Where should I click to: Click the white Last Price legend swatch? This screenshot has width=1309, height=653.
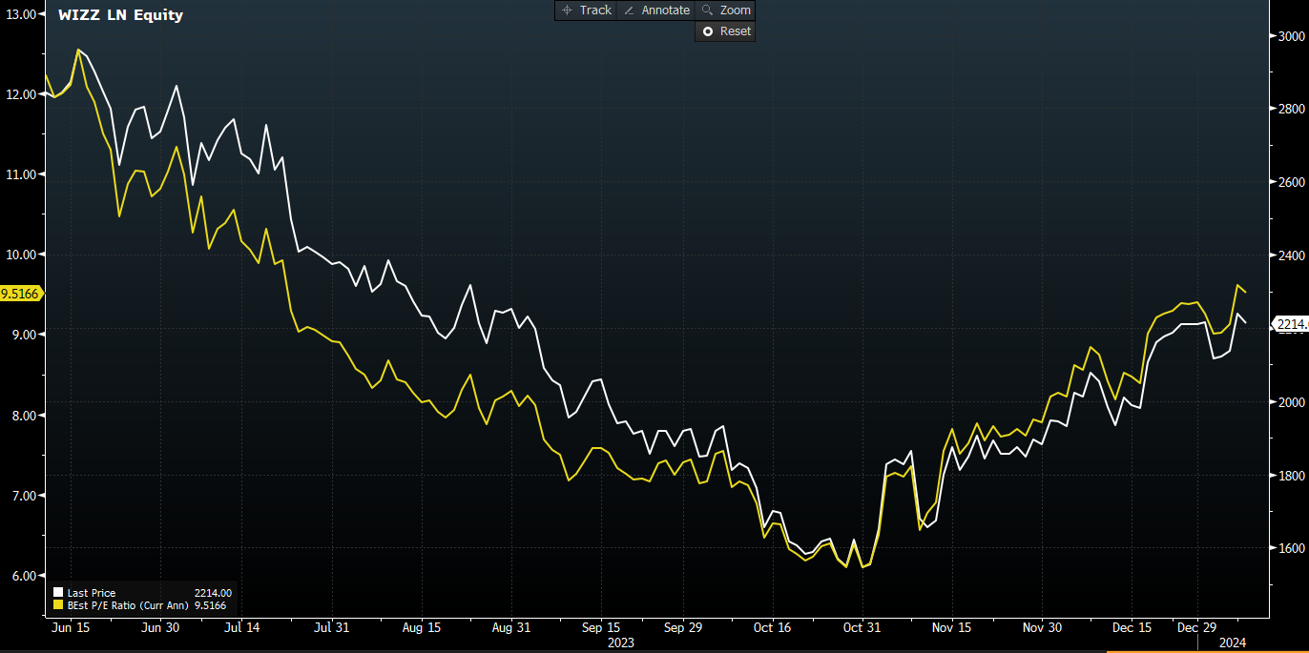coord(58,593)
